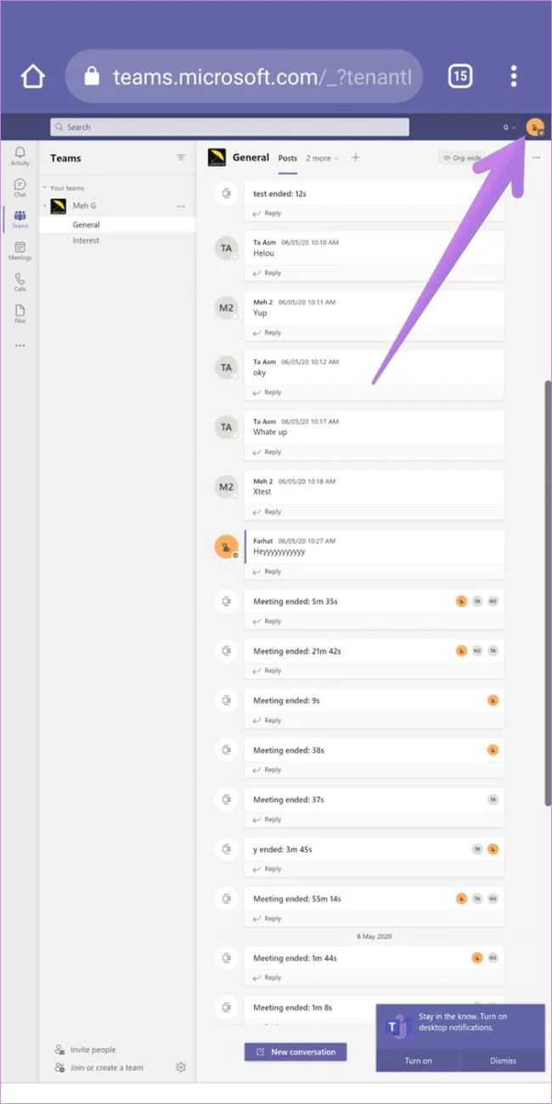
Task: Expand the 2 more tabs dropdown
Action: coord(323,158)
